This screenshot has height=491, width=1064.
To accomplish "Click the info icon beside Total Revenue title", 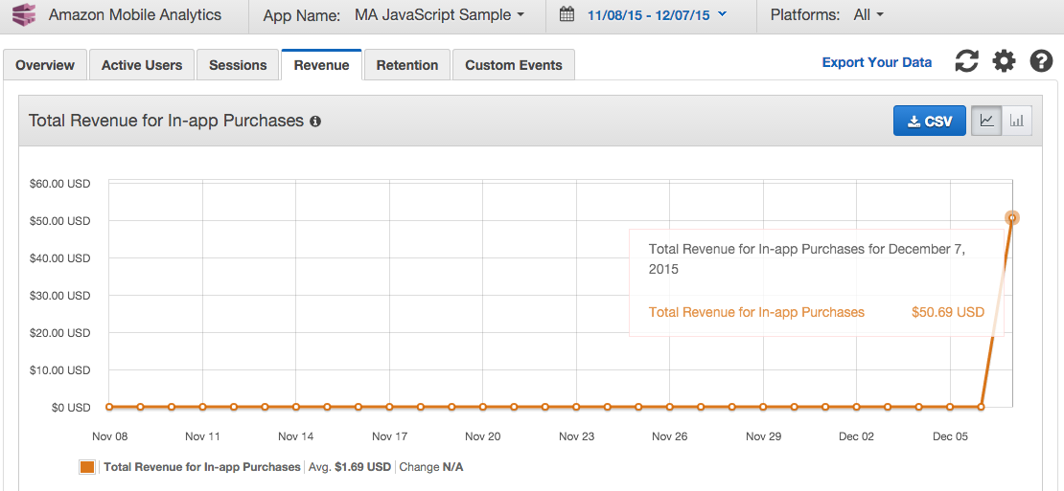I will coord(315,122).
